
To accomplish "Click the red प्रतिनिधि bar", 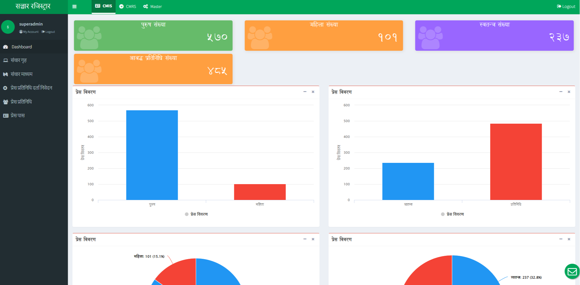I will tap(516, 162).
